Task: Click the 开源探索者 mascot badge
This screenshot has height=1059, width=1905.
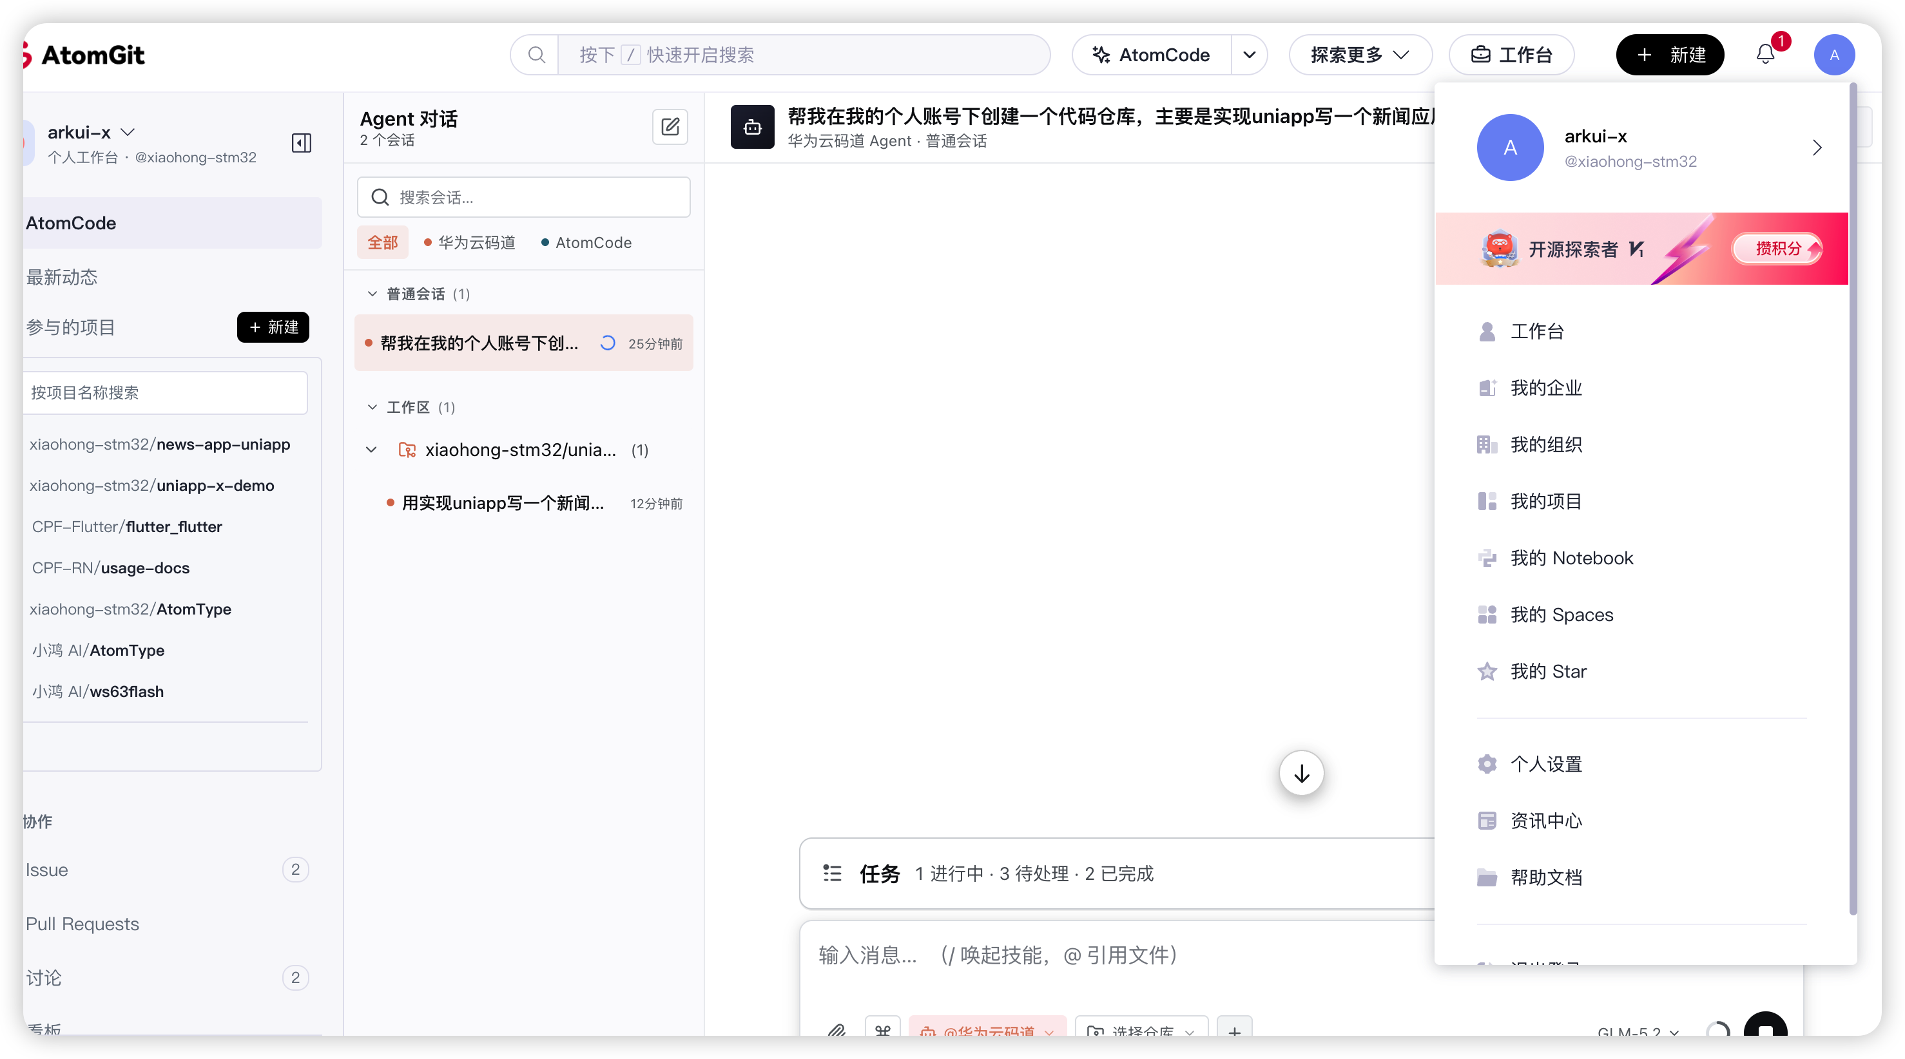Action: [1500, 248]
